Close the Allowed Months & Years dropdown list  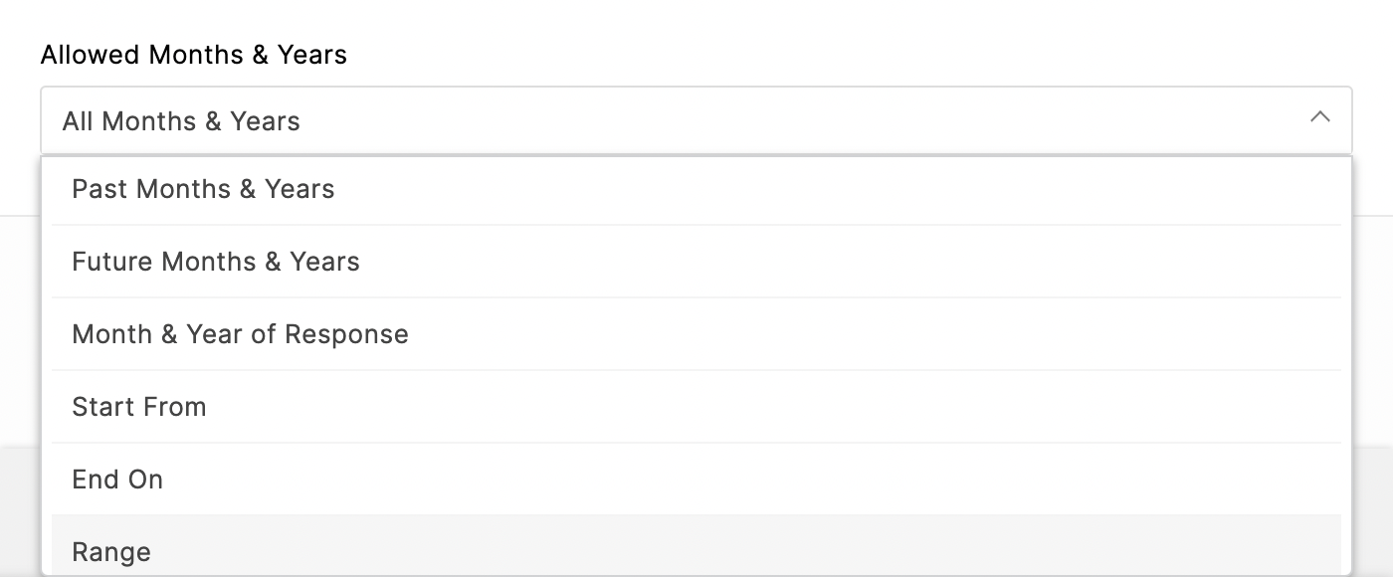pos(1319,117)
